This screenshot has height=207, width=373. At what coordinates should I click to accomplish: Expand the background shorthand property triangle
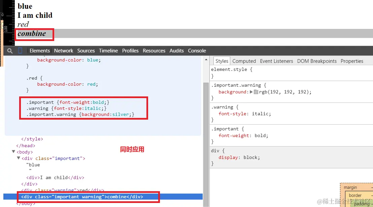click(x=251, y=92)
